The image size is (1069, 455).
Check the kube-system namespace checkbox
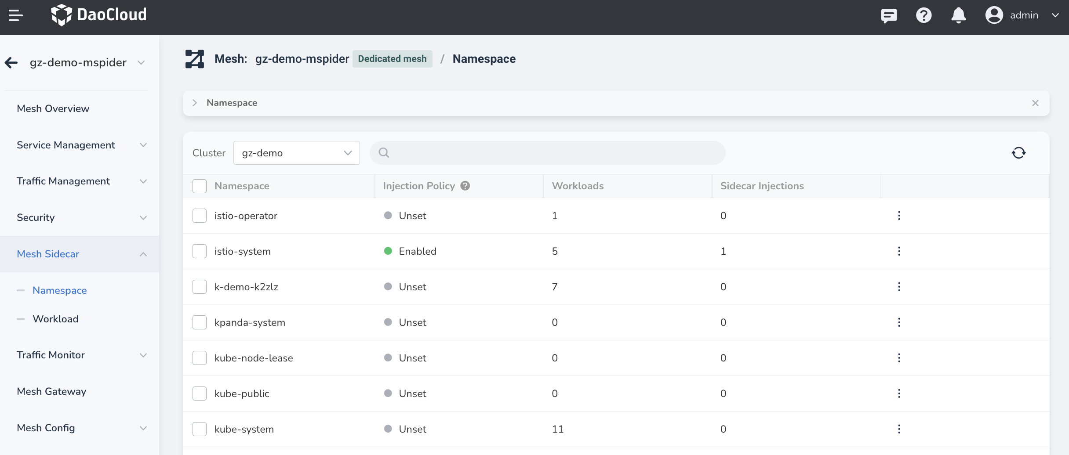click(x=200, y=429)
